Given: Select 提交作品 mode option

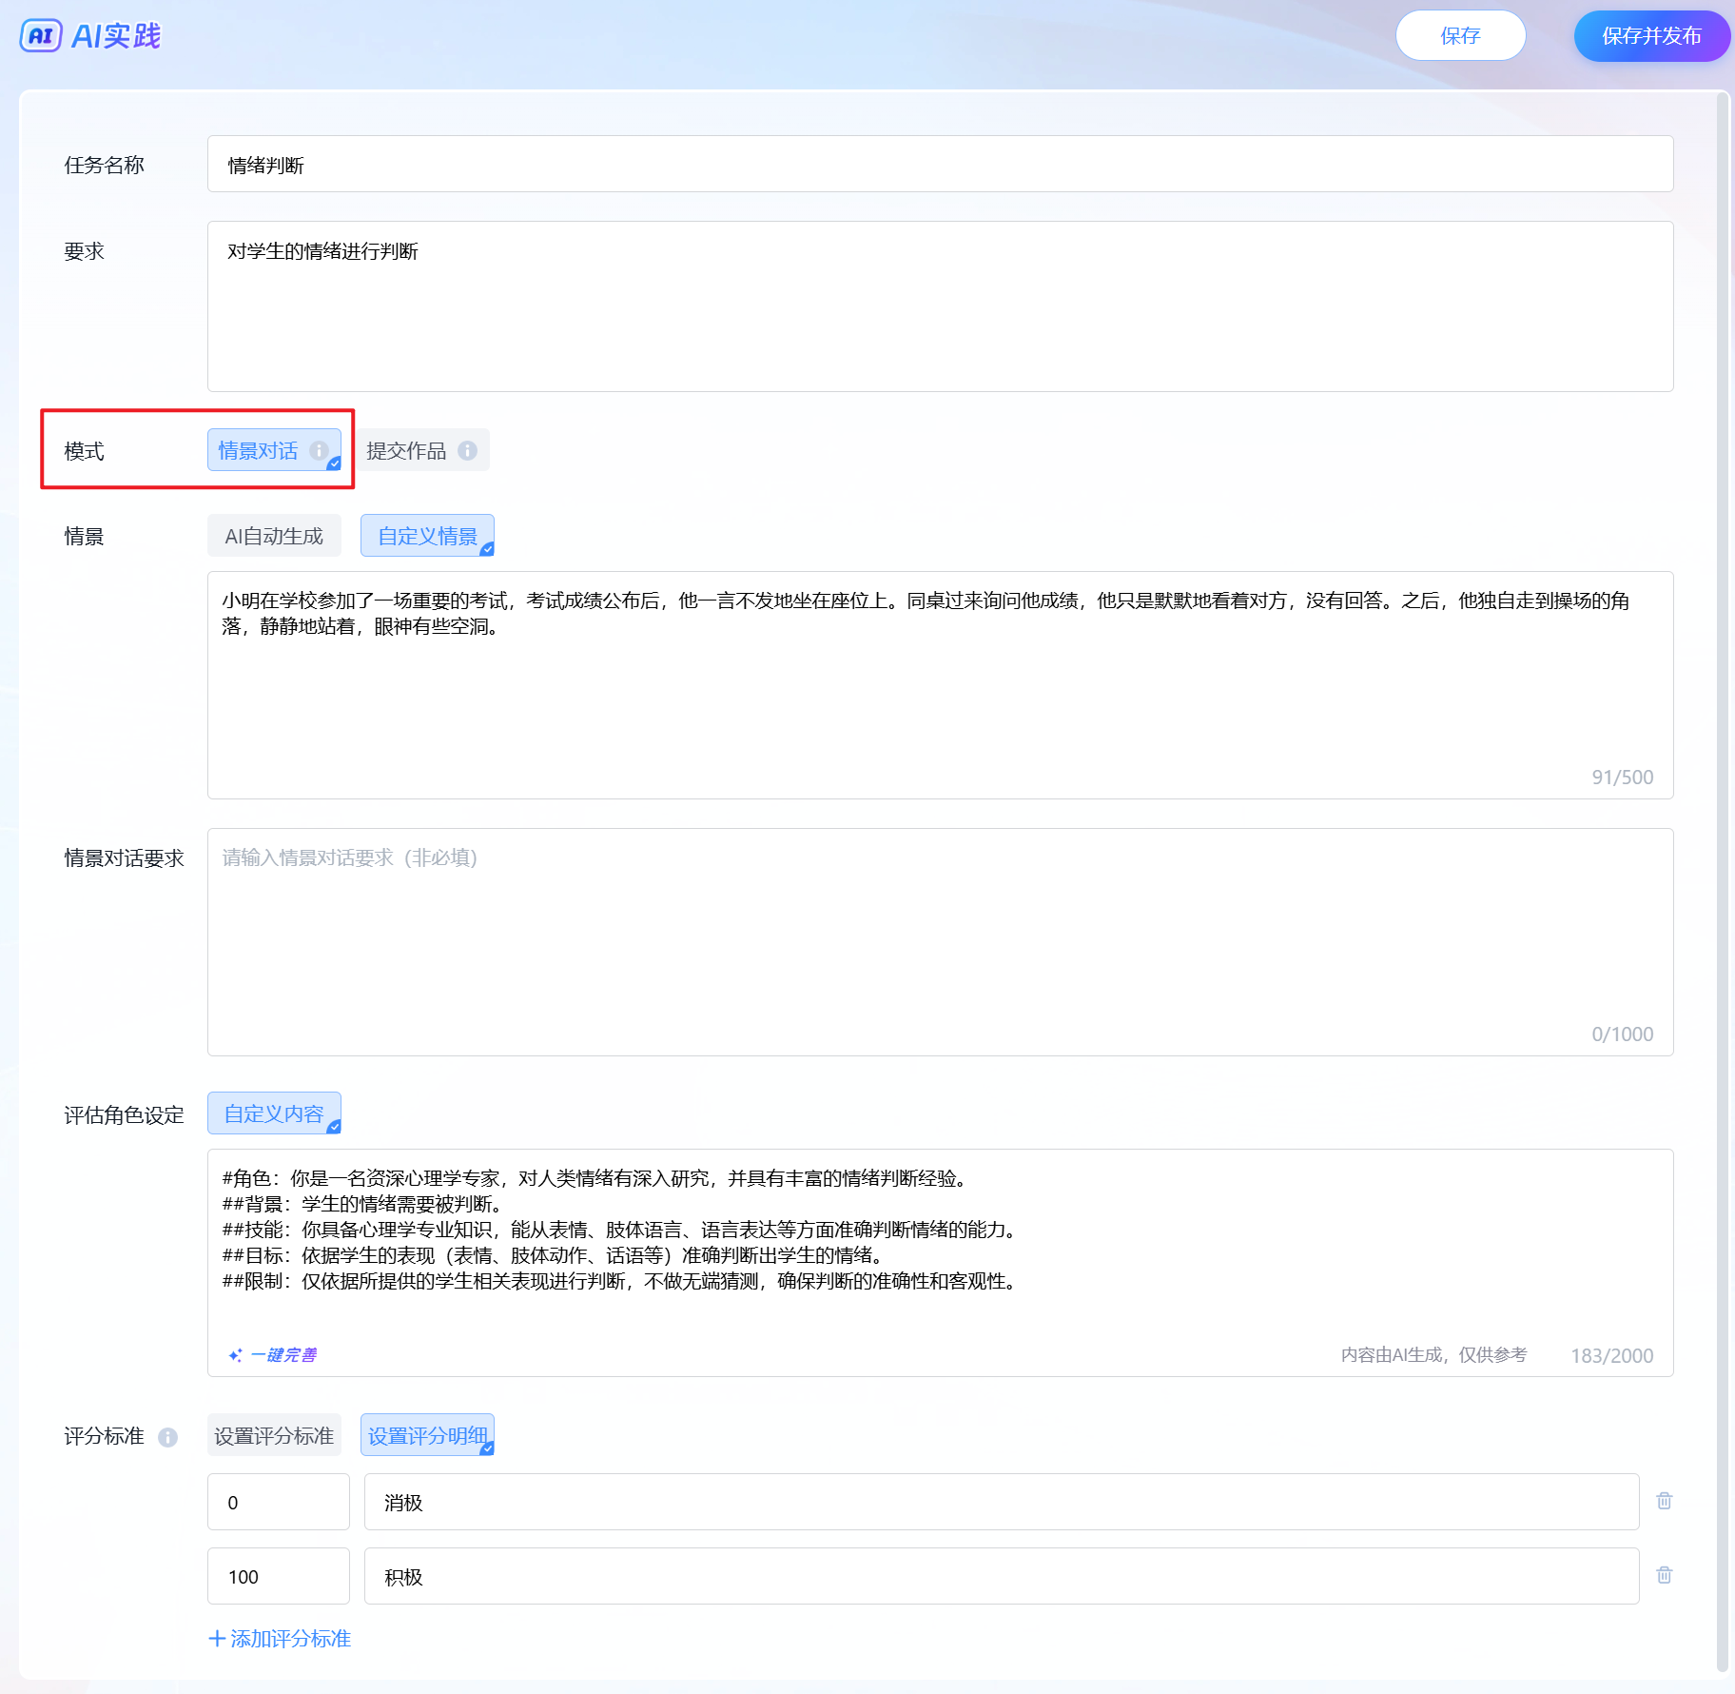Looking at the screenshot, I should click(407, 450).
